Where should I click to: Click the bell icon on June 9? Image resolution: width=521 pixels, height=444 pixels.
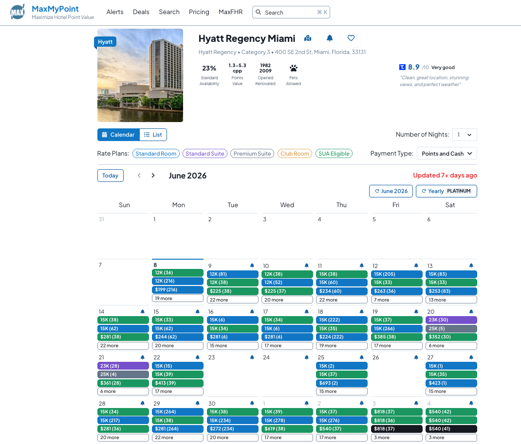[x=252, y=266]
